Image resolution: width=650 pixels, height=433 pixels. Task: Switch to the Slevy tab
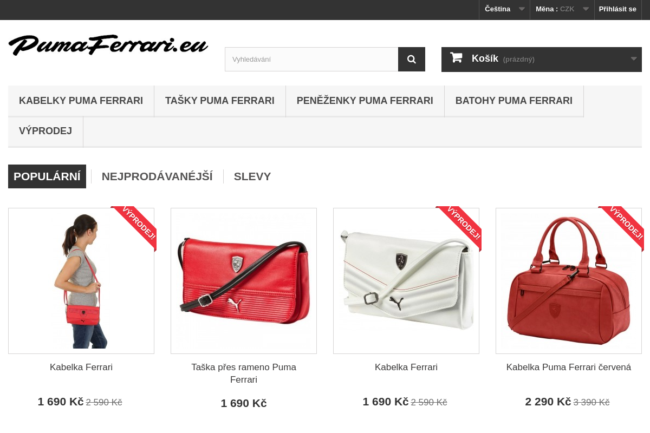(252, 176)
